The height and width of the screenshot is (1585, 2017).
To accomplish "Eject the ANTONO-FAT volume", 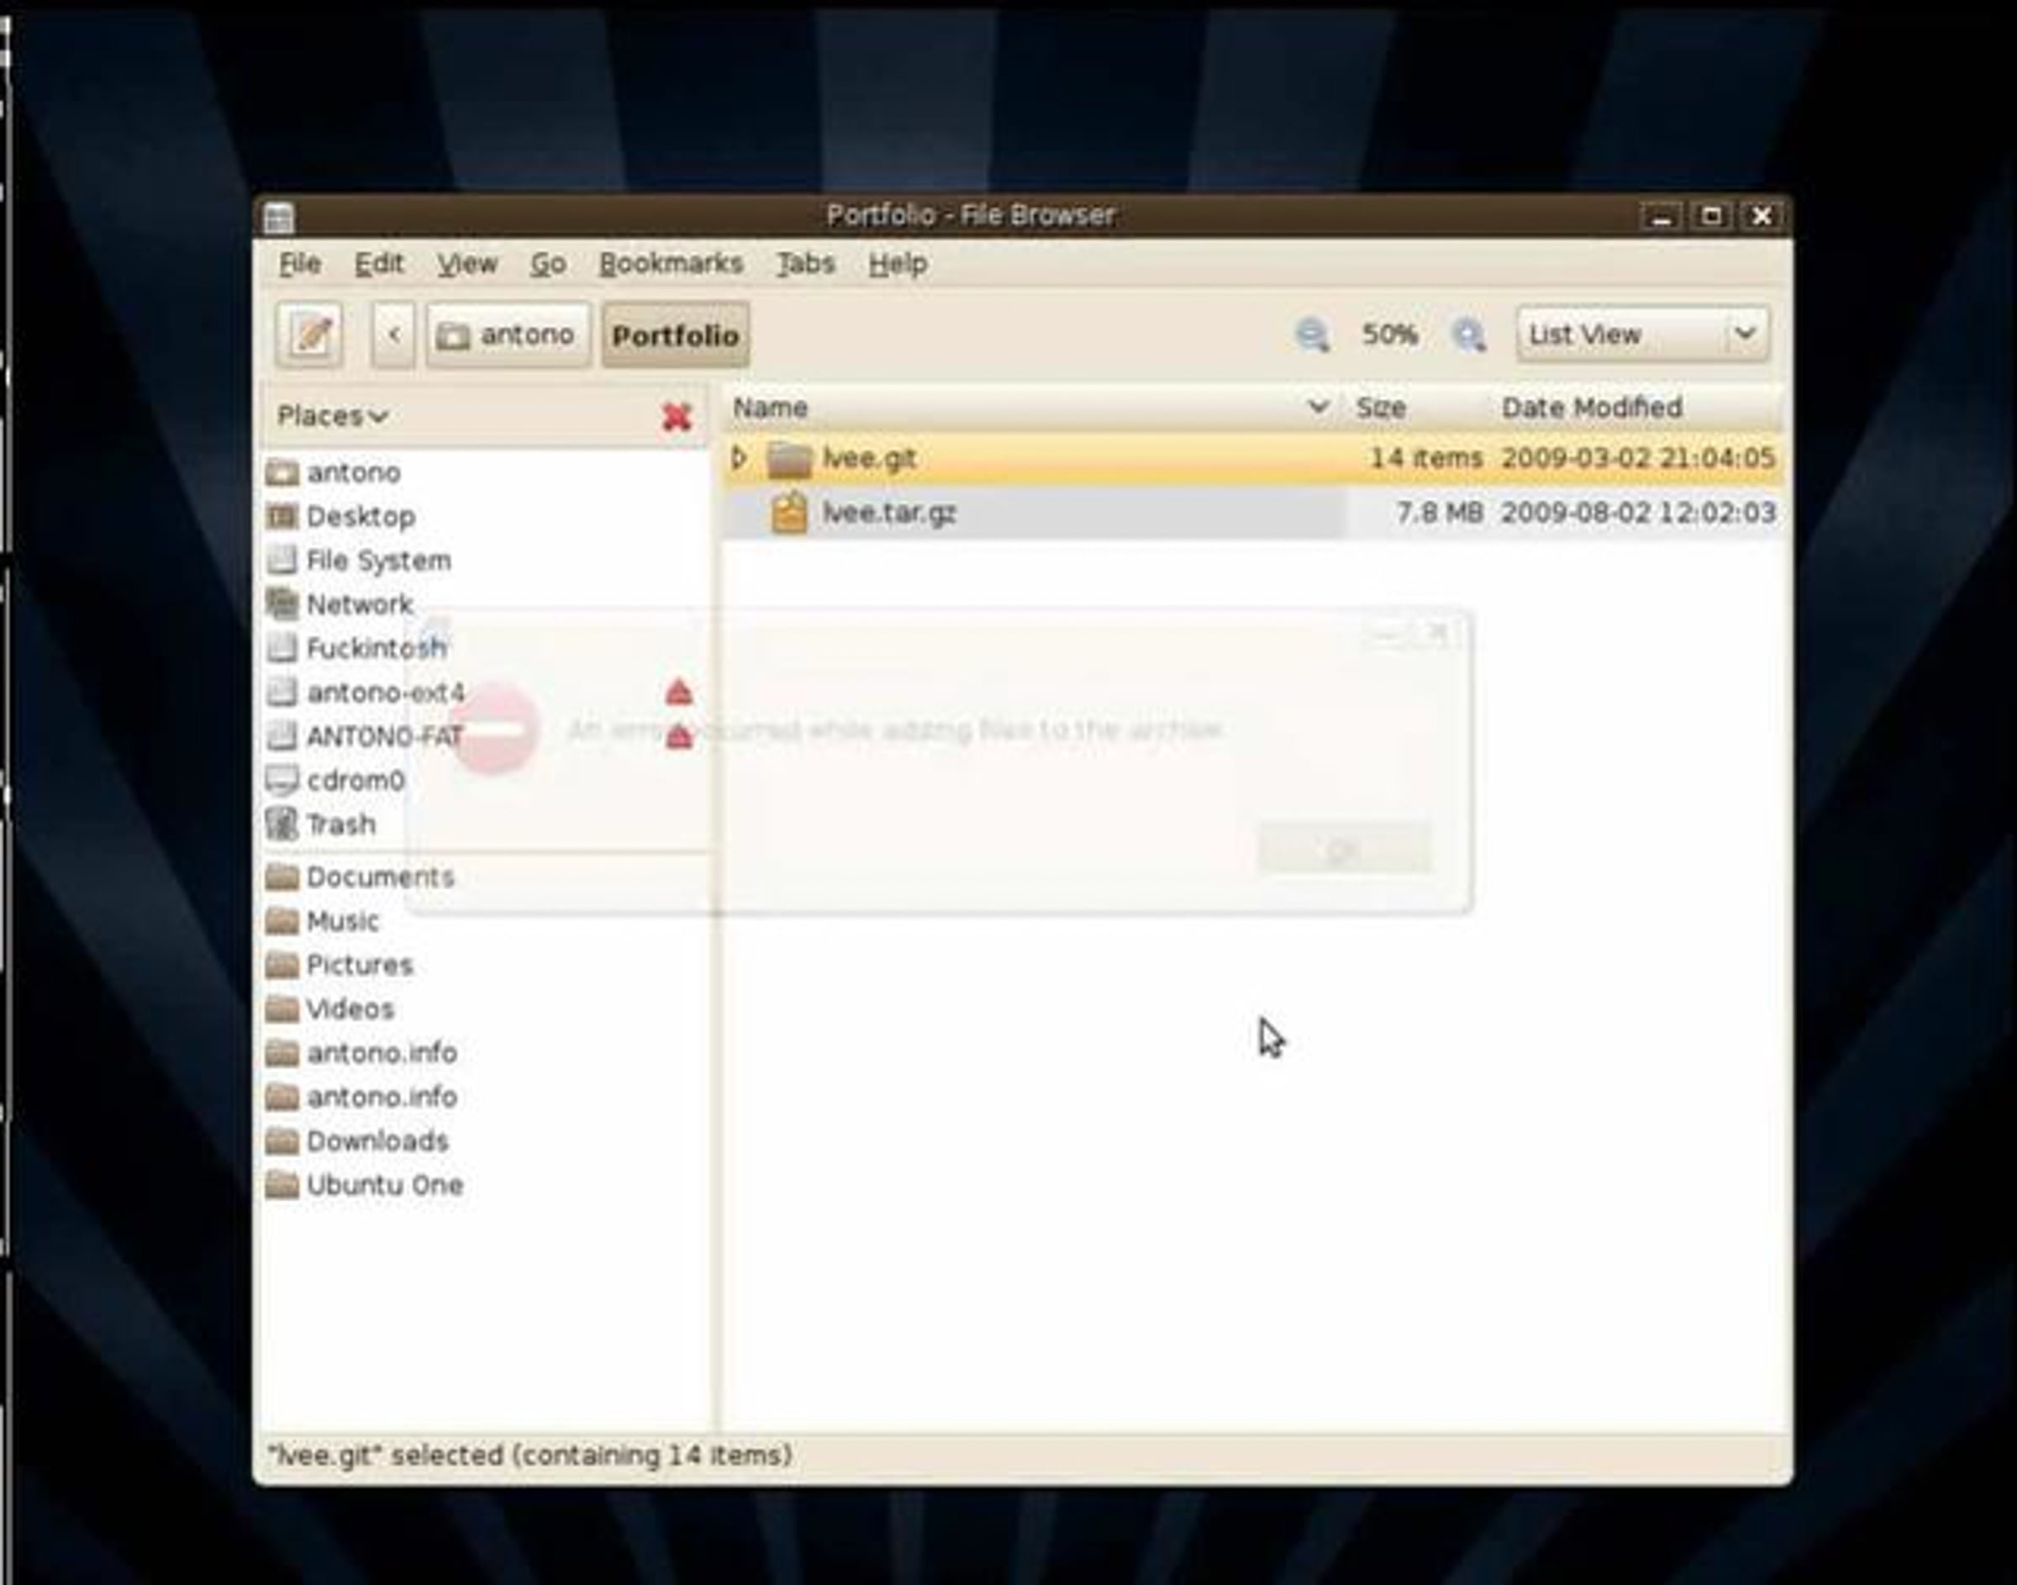I will tap(679, 737).
